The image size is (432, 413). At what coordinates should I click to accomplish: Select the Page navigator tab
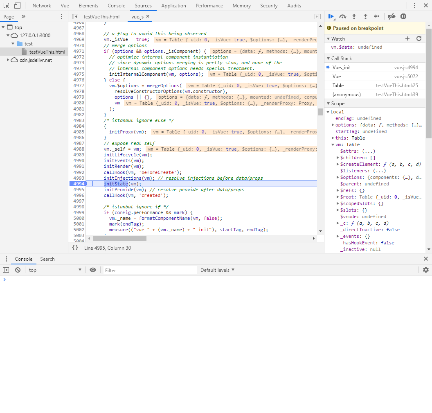click(9, 16)
